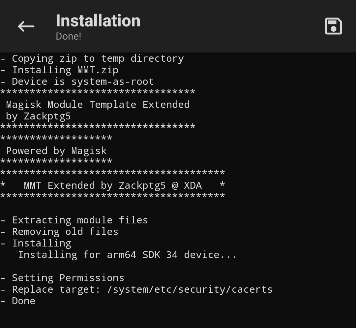Select the 'Removing old files' line

tap(59, 232)
